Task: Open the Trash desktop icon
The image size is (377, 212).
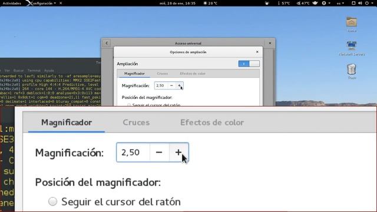Action: click(352, 69)
